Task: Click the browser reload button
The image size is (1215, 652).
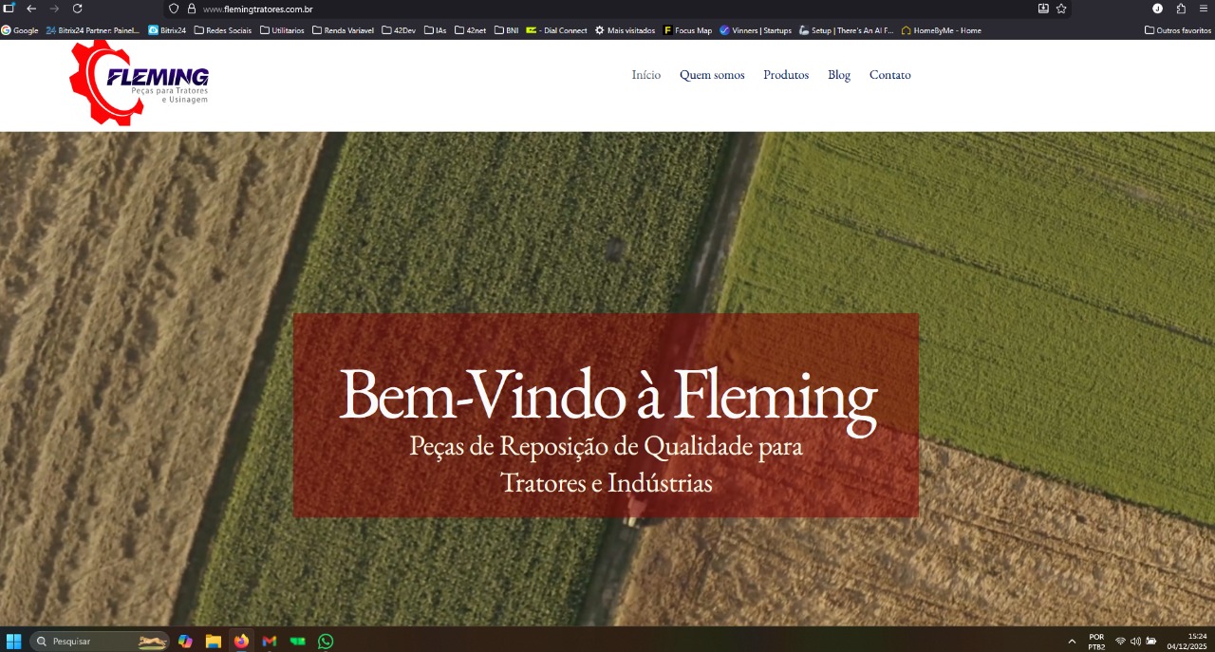Action: coord(78,9)
